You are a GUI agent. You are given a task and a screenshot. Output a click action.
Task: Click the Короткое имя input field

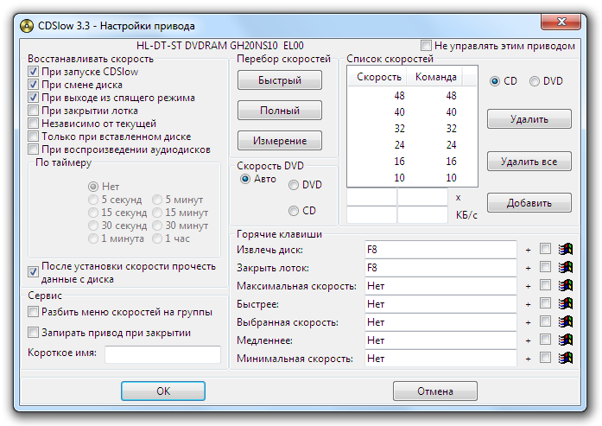(162, 354)
